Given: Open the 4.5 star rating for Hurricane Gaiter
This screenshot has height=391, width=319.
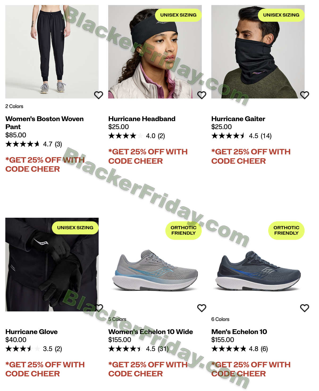Looking at the screenshot, I should pos(241,136).
